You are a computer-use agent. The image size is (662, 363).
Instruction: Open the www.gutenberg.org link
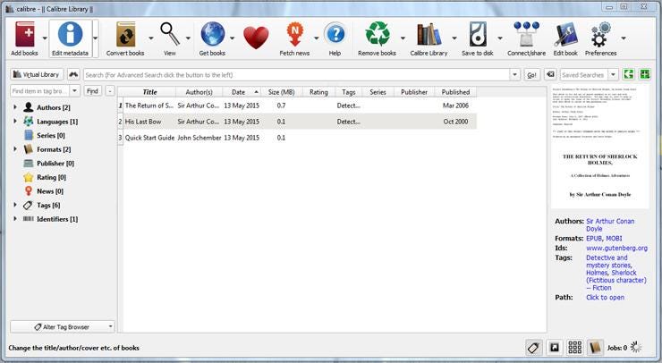[617, 248]
